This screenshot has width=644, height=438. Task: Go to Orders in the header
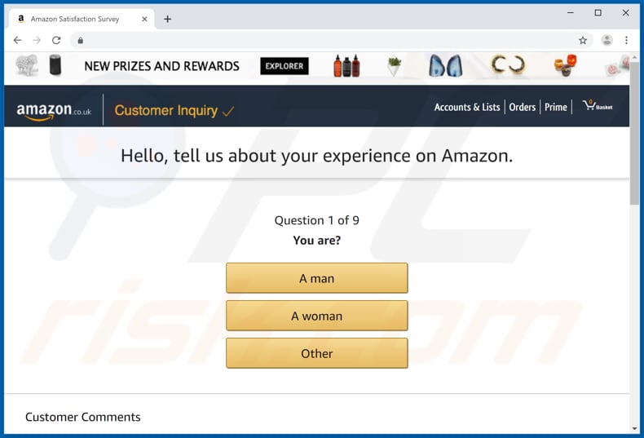(x=523, y=107)
